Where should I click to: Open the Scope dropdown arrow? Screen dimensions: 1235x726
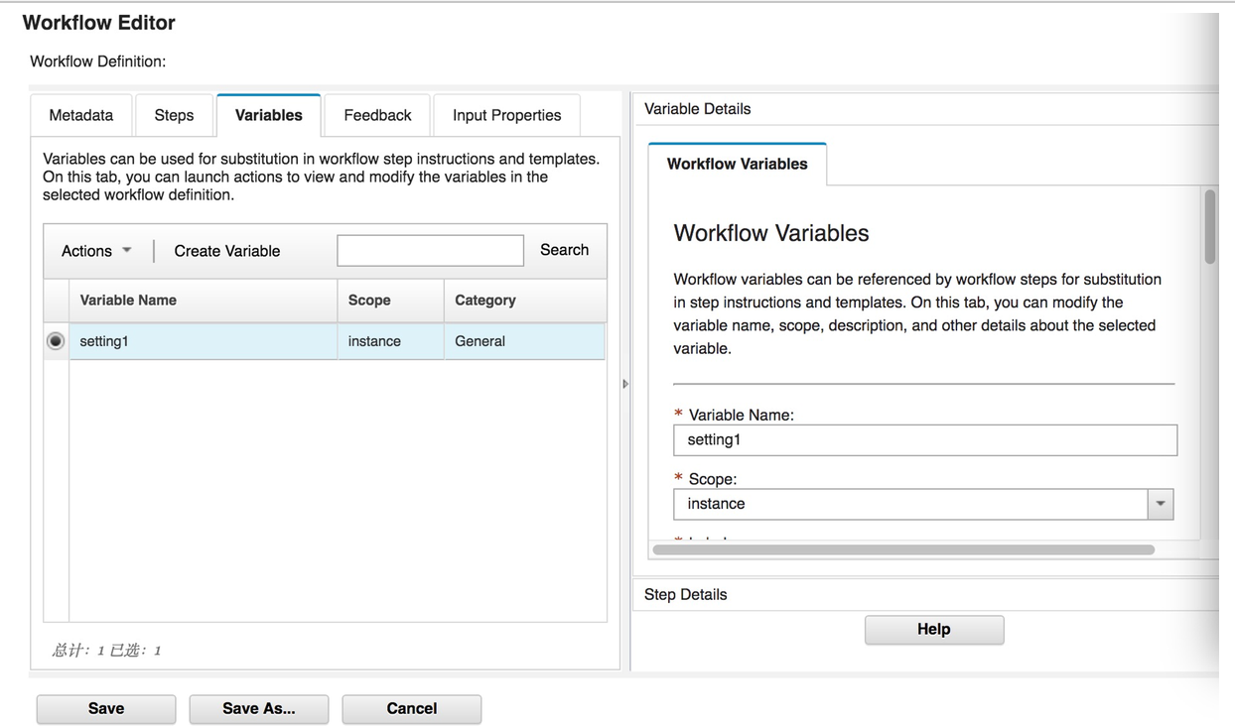click(x=1160, y=504)
